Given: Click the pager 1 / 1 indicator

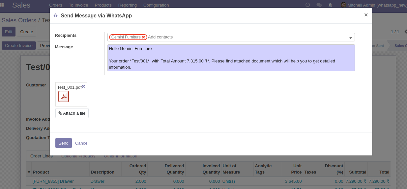Looking at the screenshot, I should (x=395, y=32).
